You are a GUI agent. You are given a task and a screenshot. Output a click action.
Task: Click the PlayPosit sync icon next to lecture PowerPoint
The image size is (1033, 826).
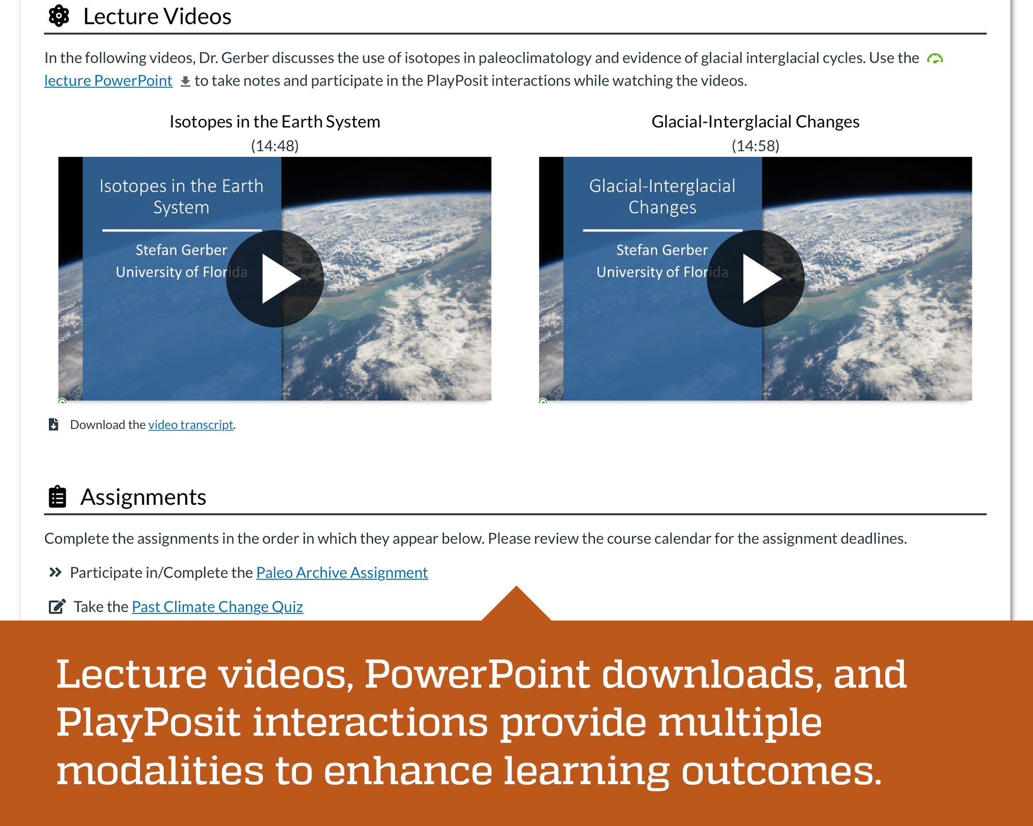pyautogui.click(x=936, y=58)
